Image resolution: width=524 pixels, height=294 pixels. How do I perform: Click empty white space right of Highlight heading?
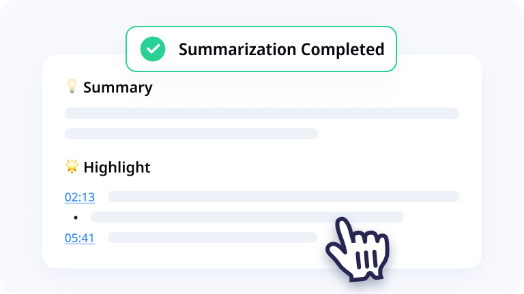pos(301,167)
